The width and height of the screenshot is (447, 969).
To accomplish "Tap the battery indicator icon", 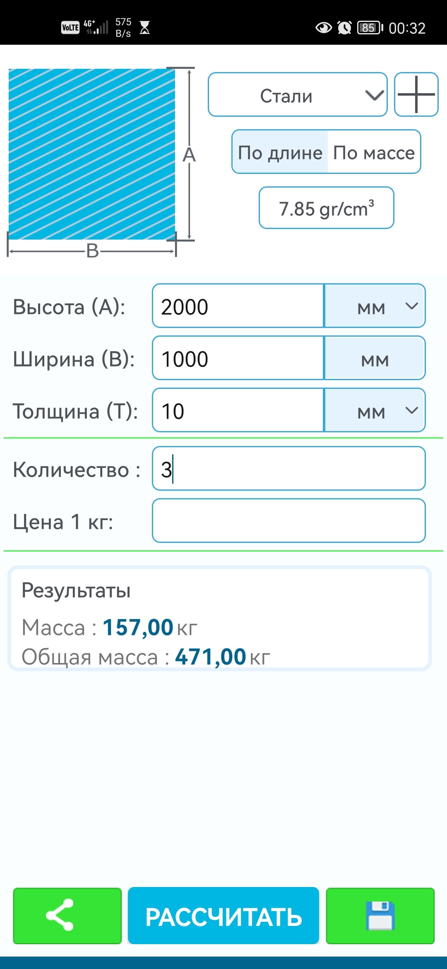I will pos(370,28).
